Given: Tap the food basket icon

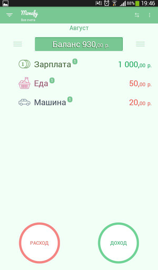Looking at the screenshot, I should point(24,83).
